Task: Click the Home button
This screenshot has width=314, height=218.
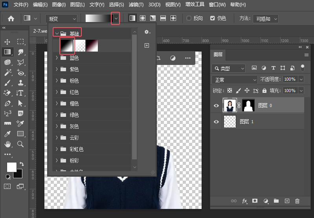Action: (x=11, y=18)
